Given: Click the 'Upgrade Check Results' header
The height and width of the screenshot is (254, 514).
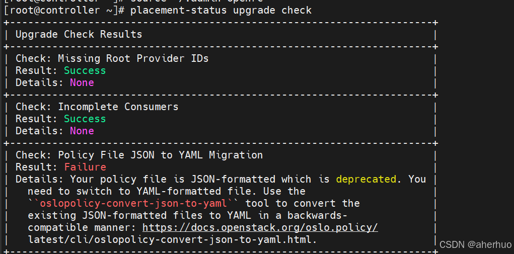Looking at the screenshot, I should pos(79,34).
